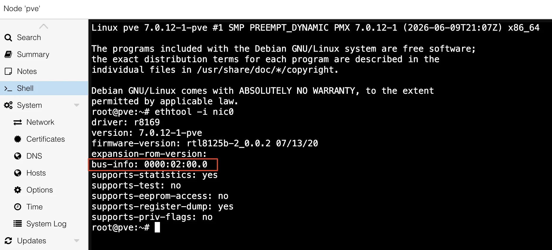Viewport: 552px width, 250px height.
Task: Click the terminal cursor at the prompt
Action: pyautogui.click(x=157, y=227)
